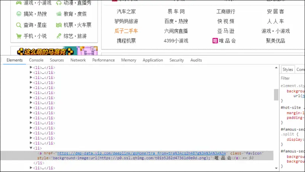Open the 安居客 link
The width and height of the screenshot is (305, 172).
275,12
